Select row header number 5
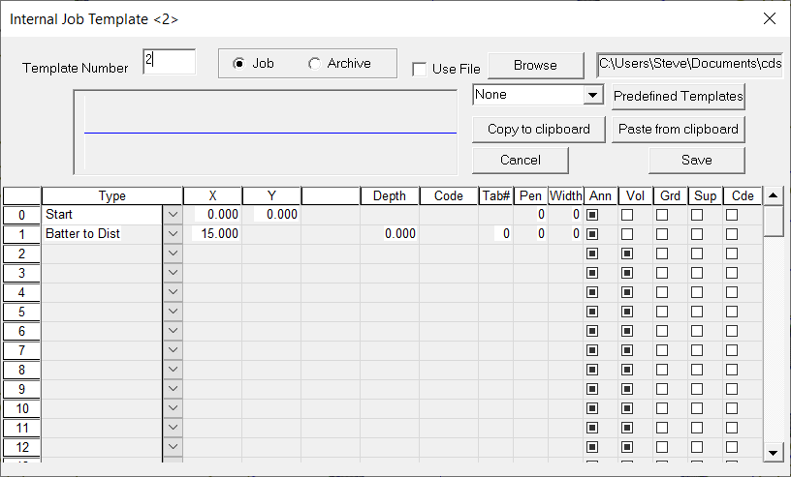 click(x=21, y=312)
